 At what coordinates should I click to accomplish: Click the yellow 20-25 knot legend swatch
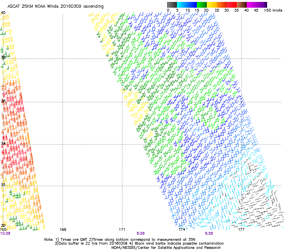tap(212, 5)
